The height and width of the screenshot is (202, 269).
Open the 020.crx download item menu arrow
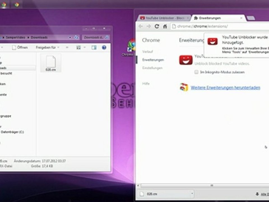click(192, 194)
